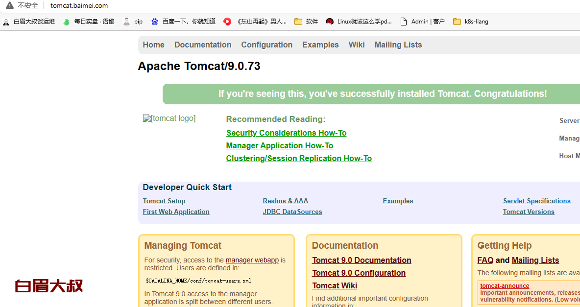The image size is (580, 307).
Task: Open the Tomcat 9.0 Configuration link
Action: point(359,273)
